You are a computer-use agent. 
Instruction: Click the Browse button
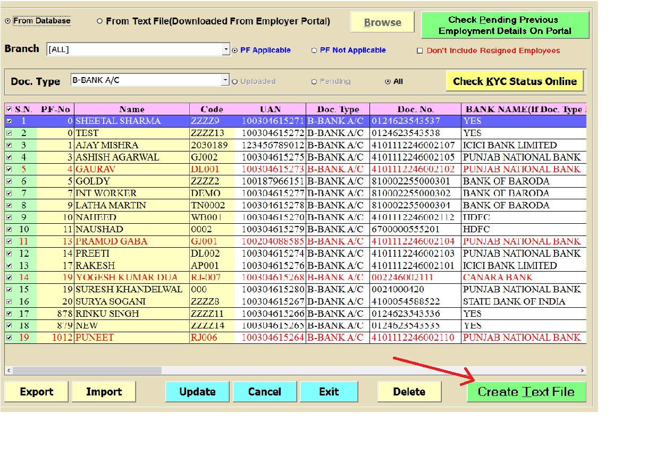(x=382, y=23)
